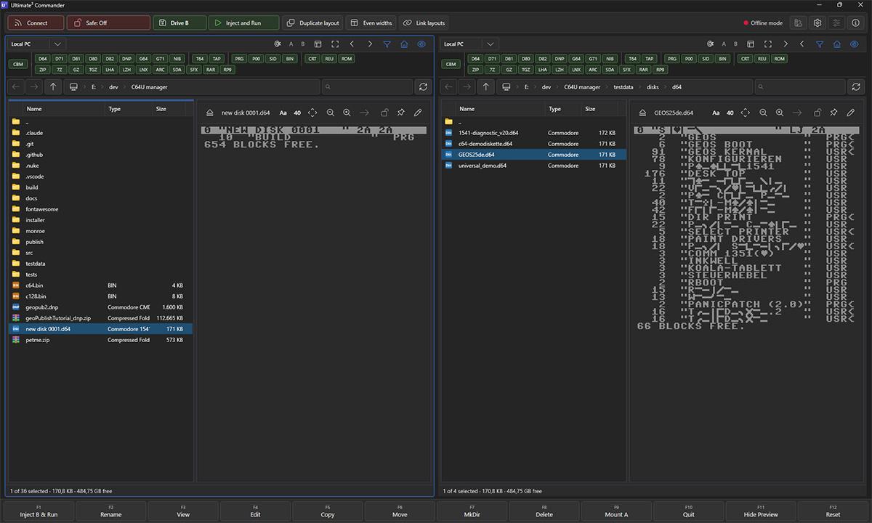This screenshot has height=523, width=872.
Task: Toggle the filter funnel icon in left pane
Action: pos(387,44)
